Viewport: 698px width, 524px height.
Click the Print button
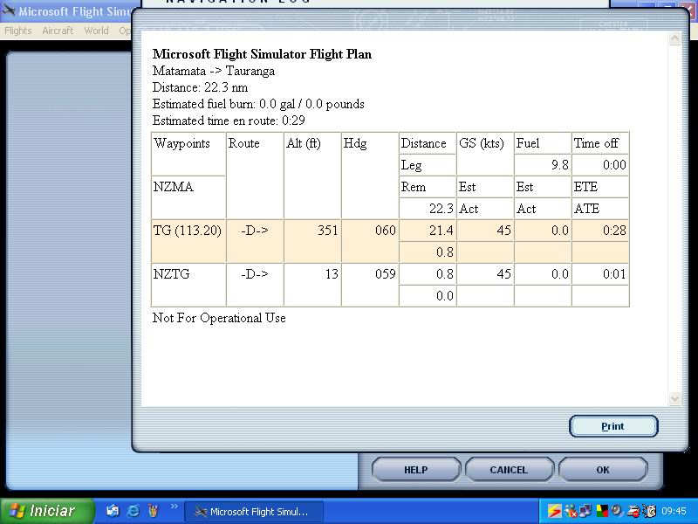click(612, 426)
